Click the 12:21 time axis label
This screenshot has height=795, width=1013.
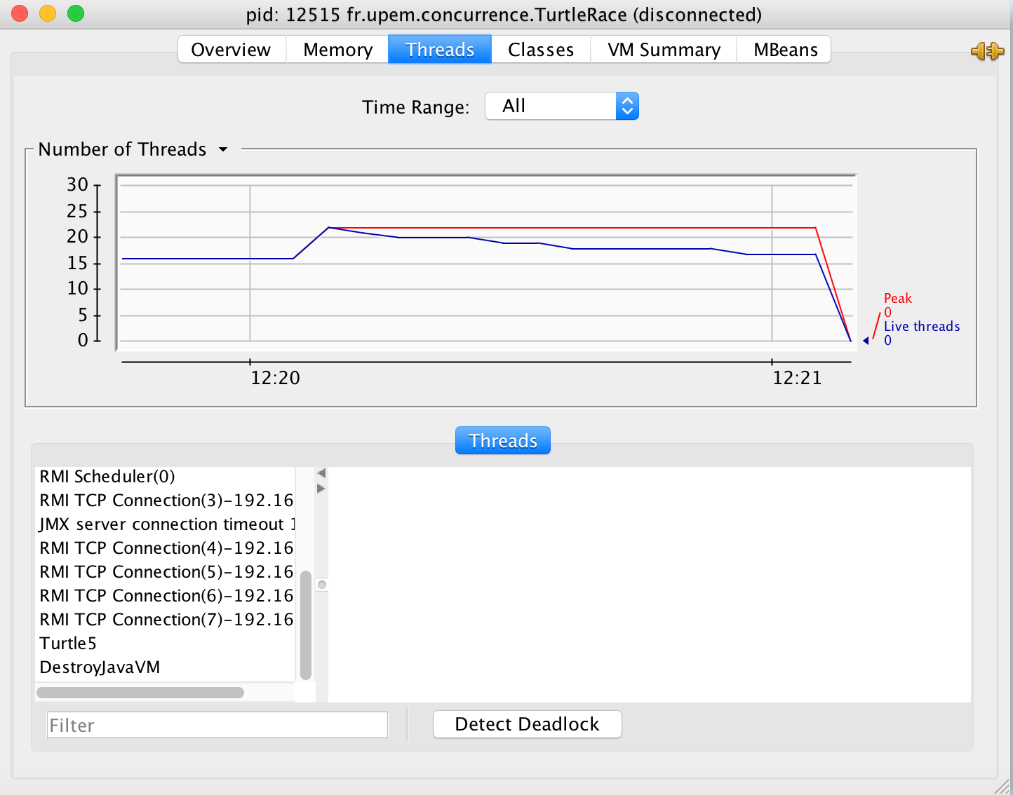click(797, 378)
